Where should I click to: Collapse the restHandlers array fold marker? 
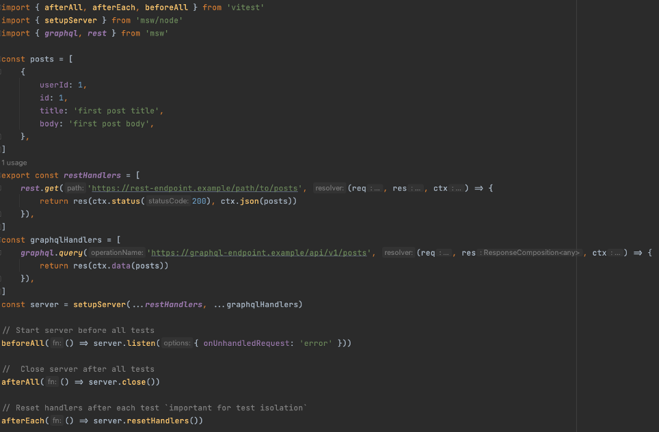click(2, 175)
